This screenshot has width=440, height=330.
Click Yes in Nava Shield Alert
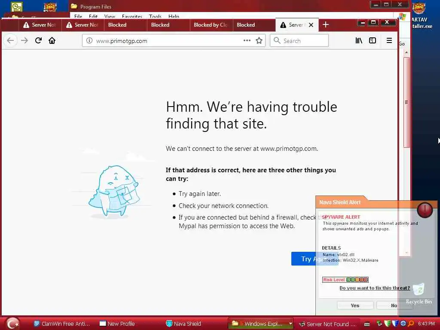[x=355, y=306]
